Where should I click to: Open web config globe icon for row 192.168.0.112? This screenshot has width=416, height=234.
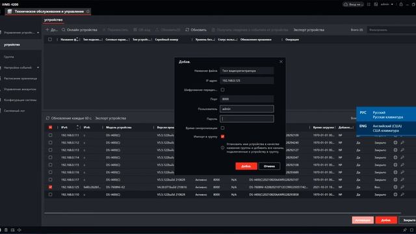(x=395, y=142)
